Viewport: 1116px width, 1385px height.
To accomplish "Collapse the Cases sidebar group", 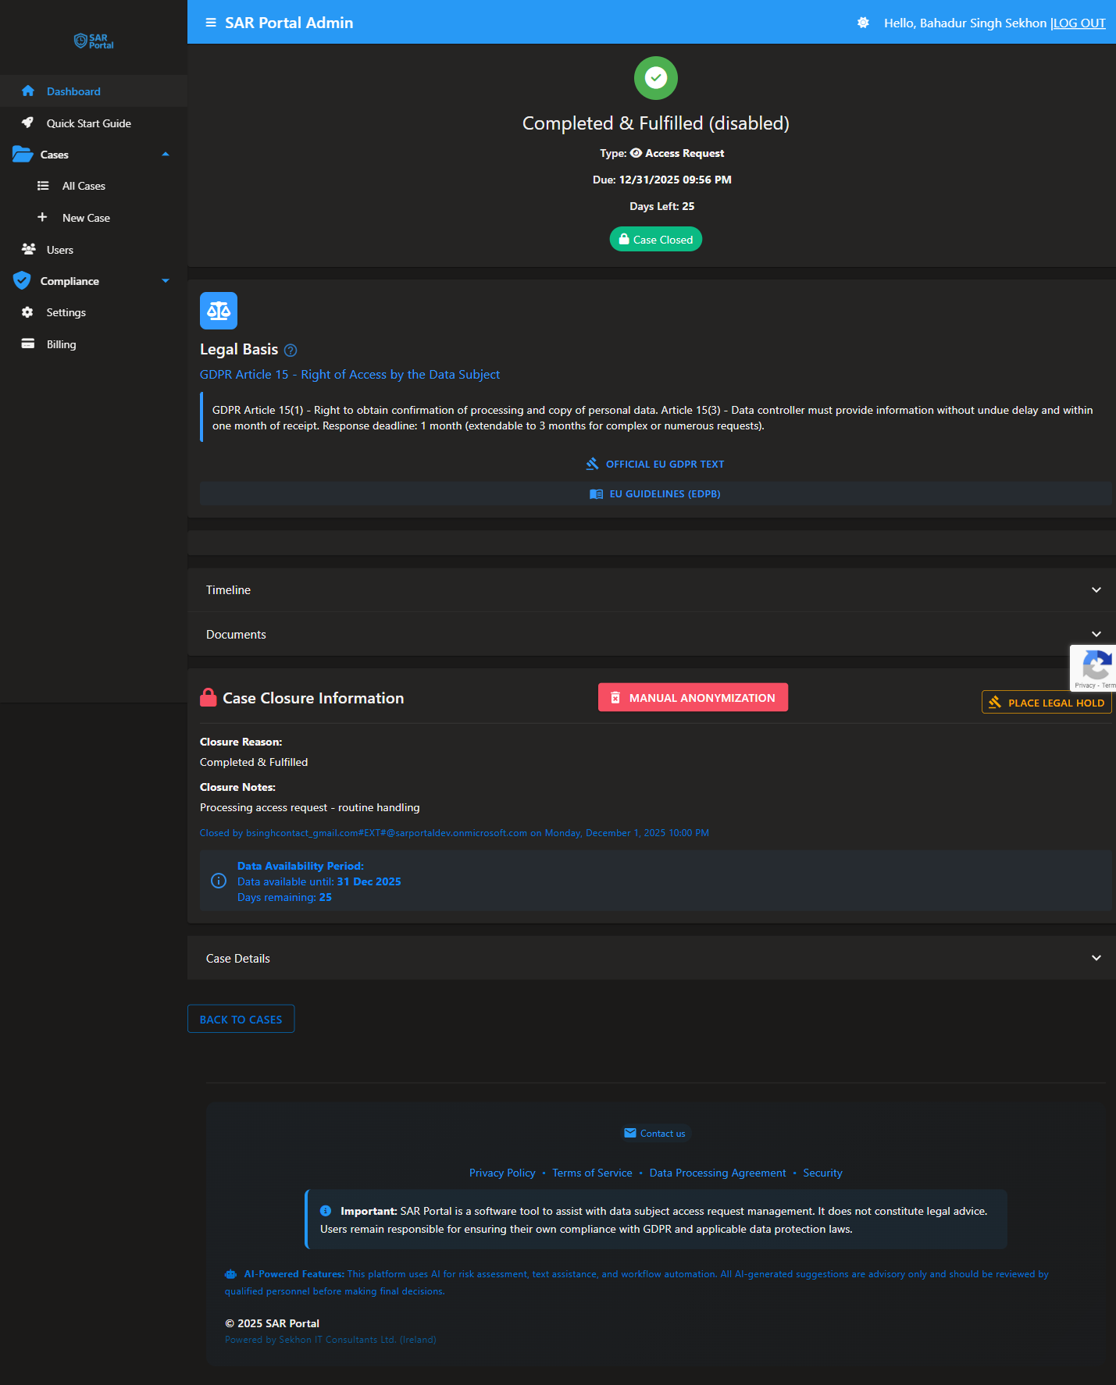I will [x=165, y=155].
